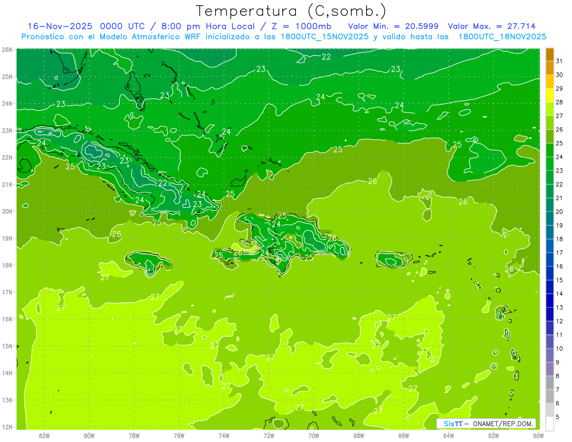Click the brown colorbar swatch above 31
Screen dimensions: 572x442
click(550, 54)
